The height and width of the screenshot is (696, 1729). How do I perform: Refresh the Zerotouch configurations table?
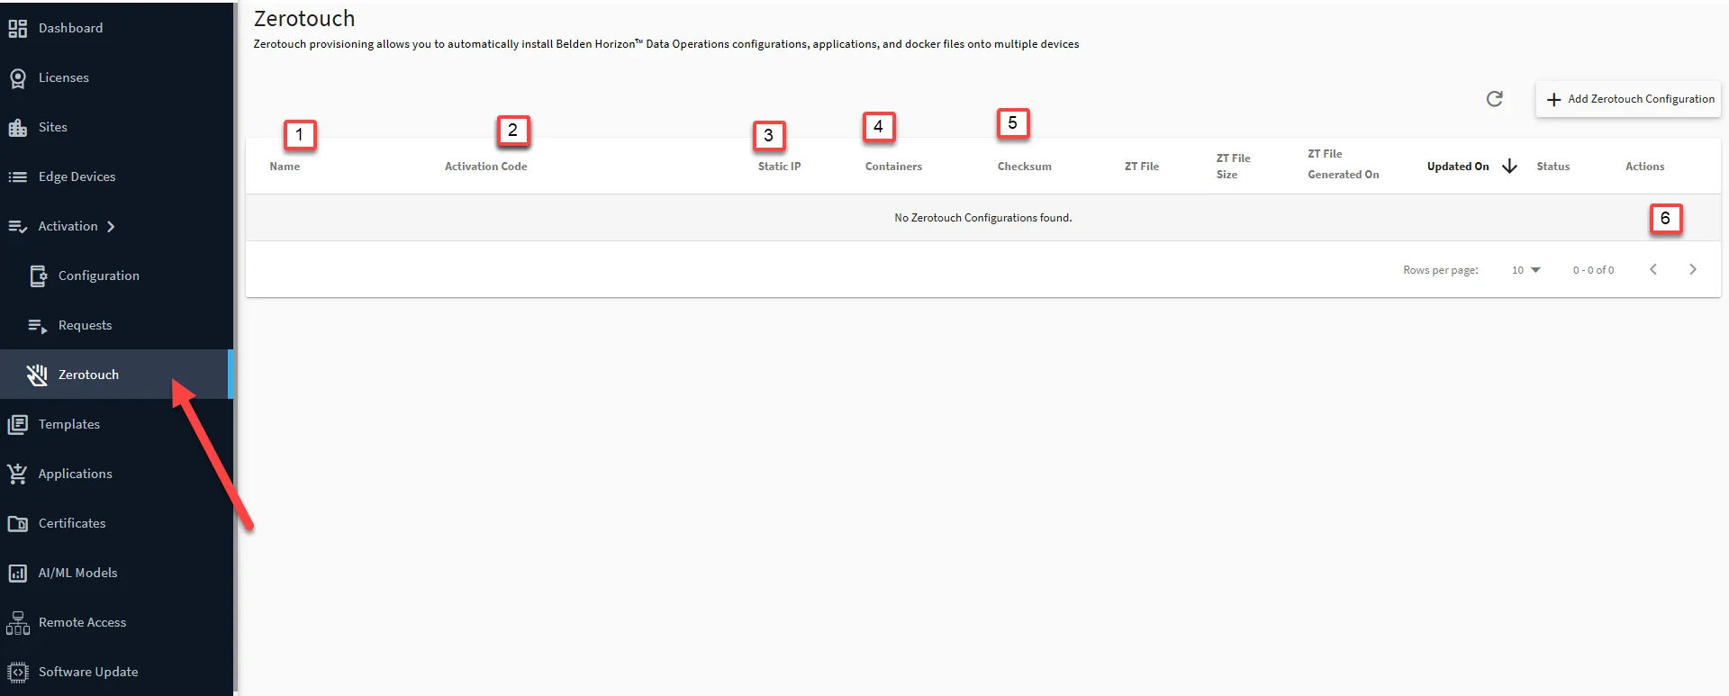1494,99
